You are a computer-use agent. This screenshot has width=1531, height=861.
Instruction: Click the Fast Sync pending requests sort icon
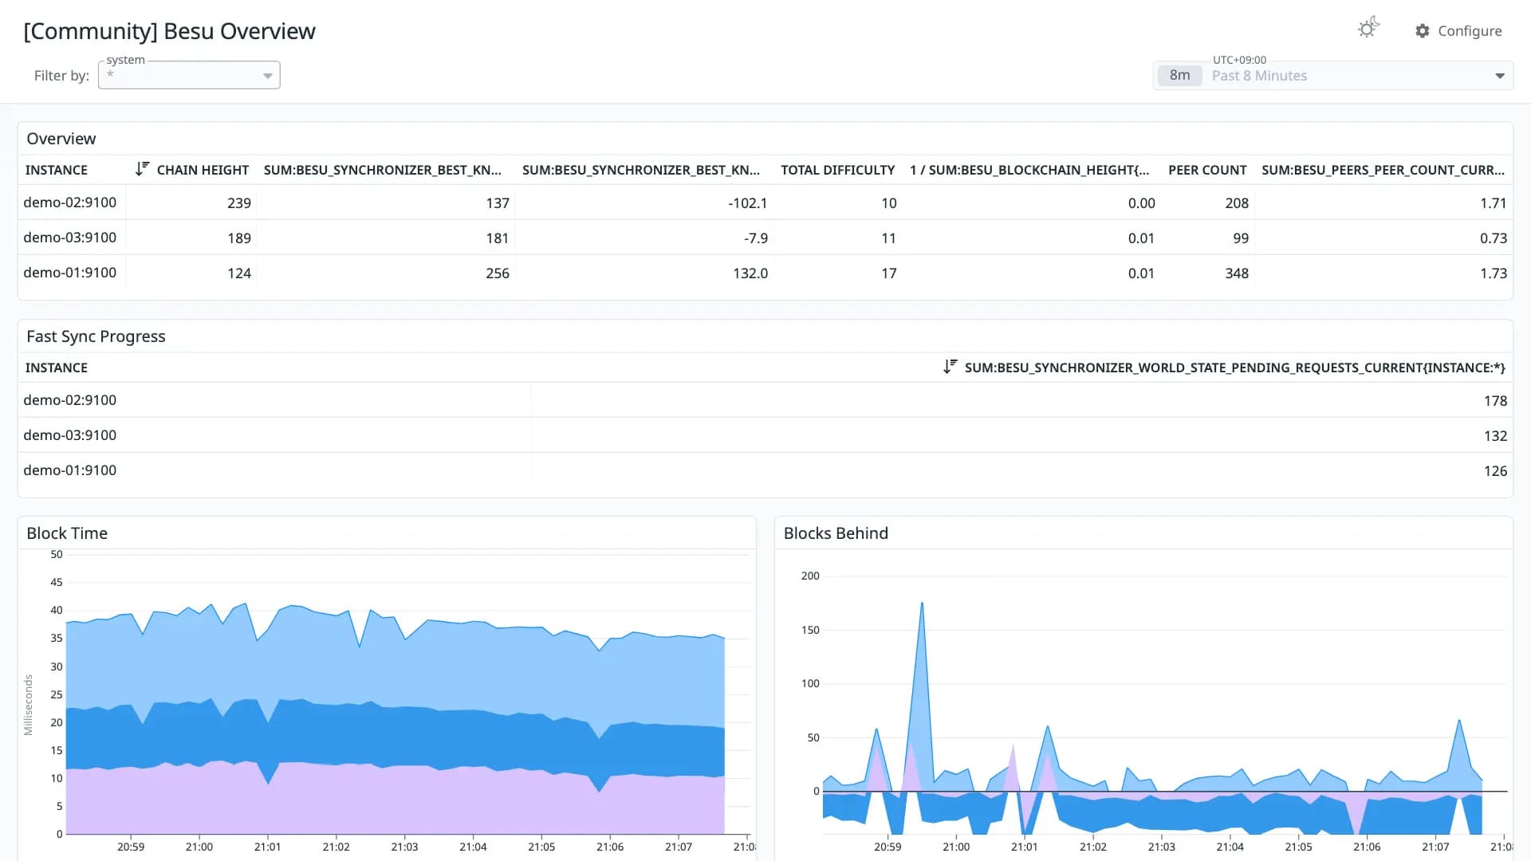pos(950,367)
